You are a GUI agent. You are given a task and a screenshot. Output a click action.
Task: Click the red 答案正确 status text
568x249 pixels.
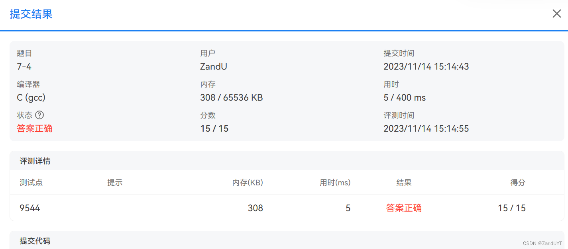click(35, 128)
